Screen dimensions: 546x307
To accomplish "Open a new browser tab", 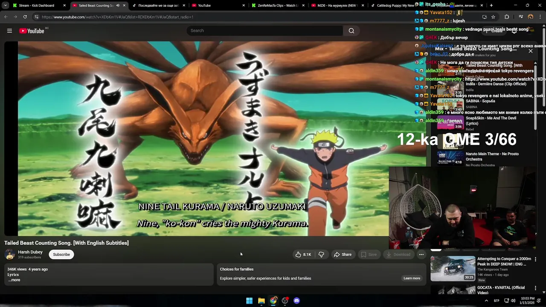I will click(491, 6).
